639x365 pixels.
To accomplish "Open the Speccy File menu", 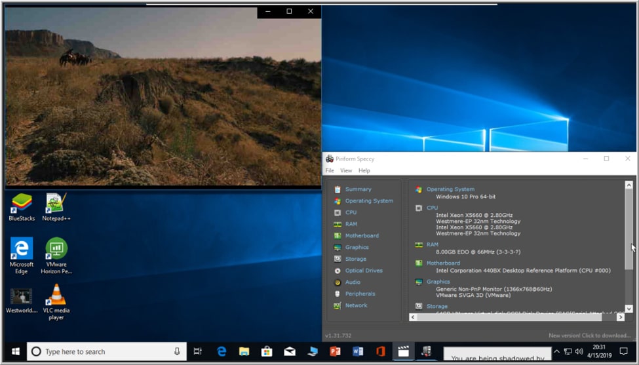I will [330, 170].
